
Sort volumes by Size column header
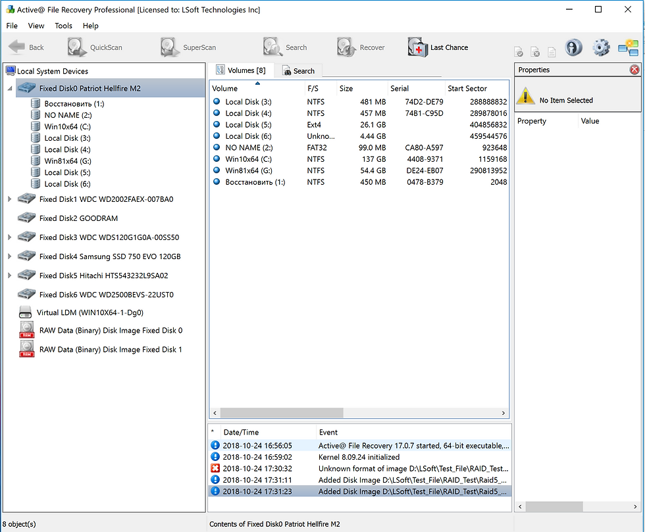(362, 88)
